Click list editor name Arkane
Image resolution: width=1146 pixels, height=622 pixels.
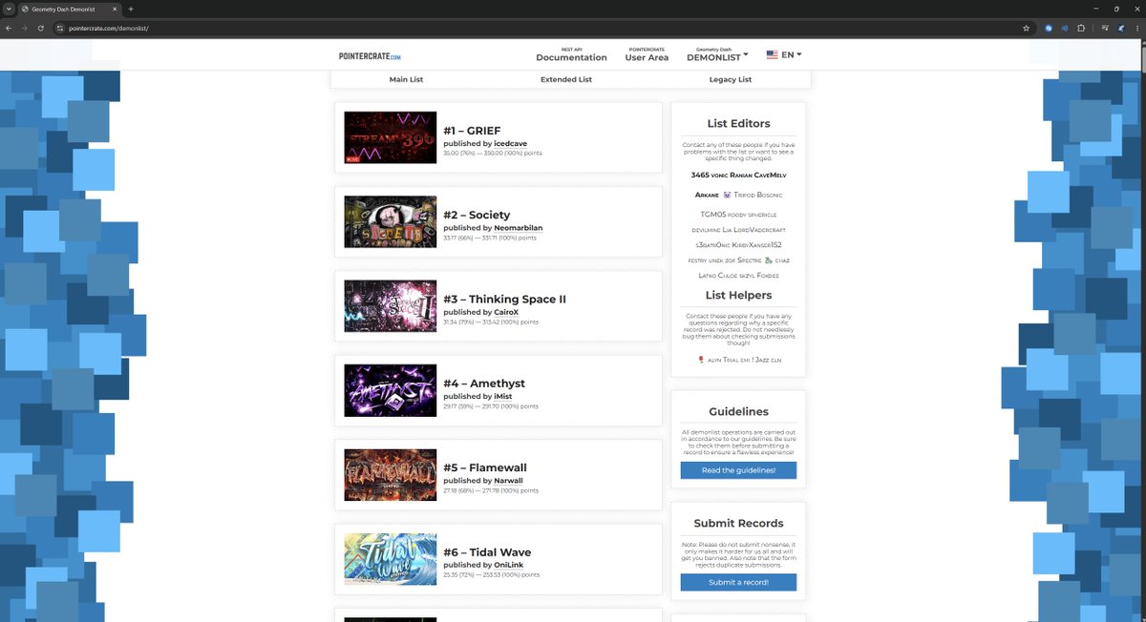click(x=707, y=195)
